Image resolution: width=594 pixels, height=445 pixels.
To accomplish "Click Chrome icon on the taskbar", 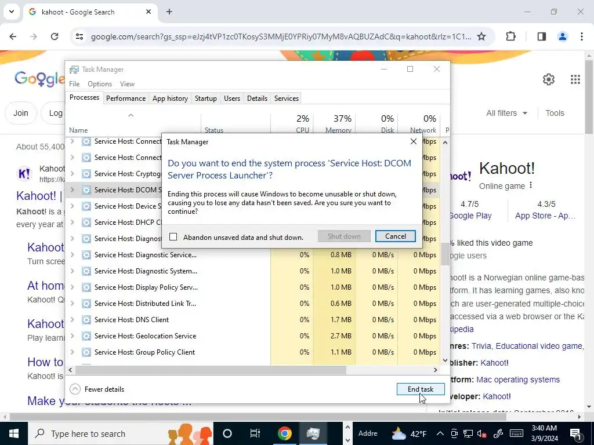I will [284, 433].
